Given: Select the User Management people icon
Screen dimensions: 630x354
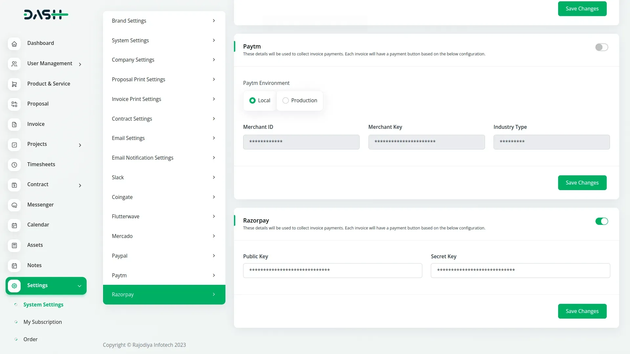Looking at the screenshot, I should click(14, 64).
